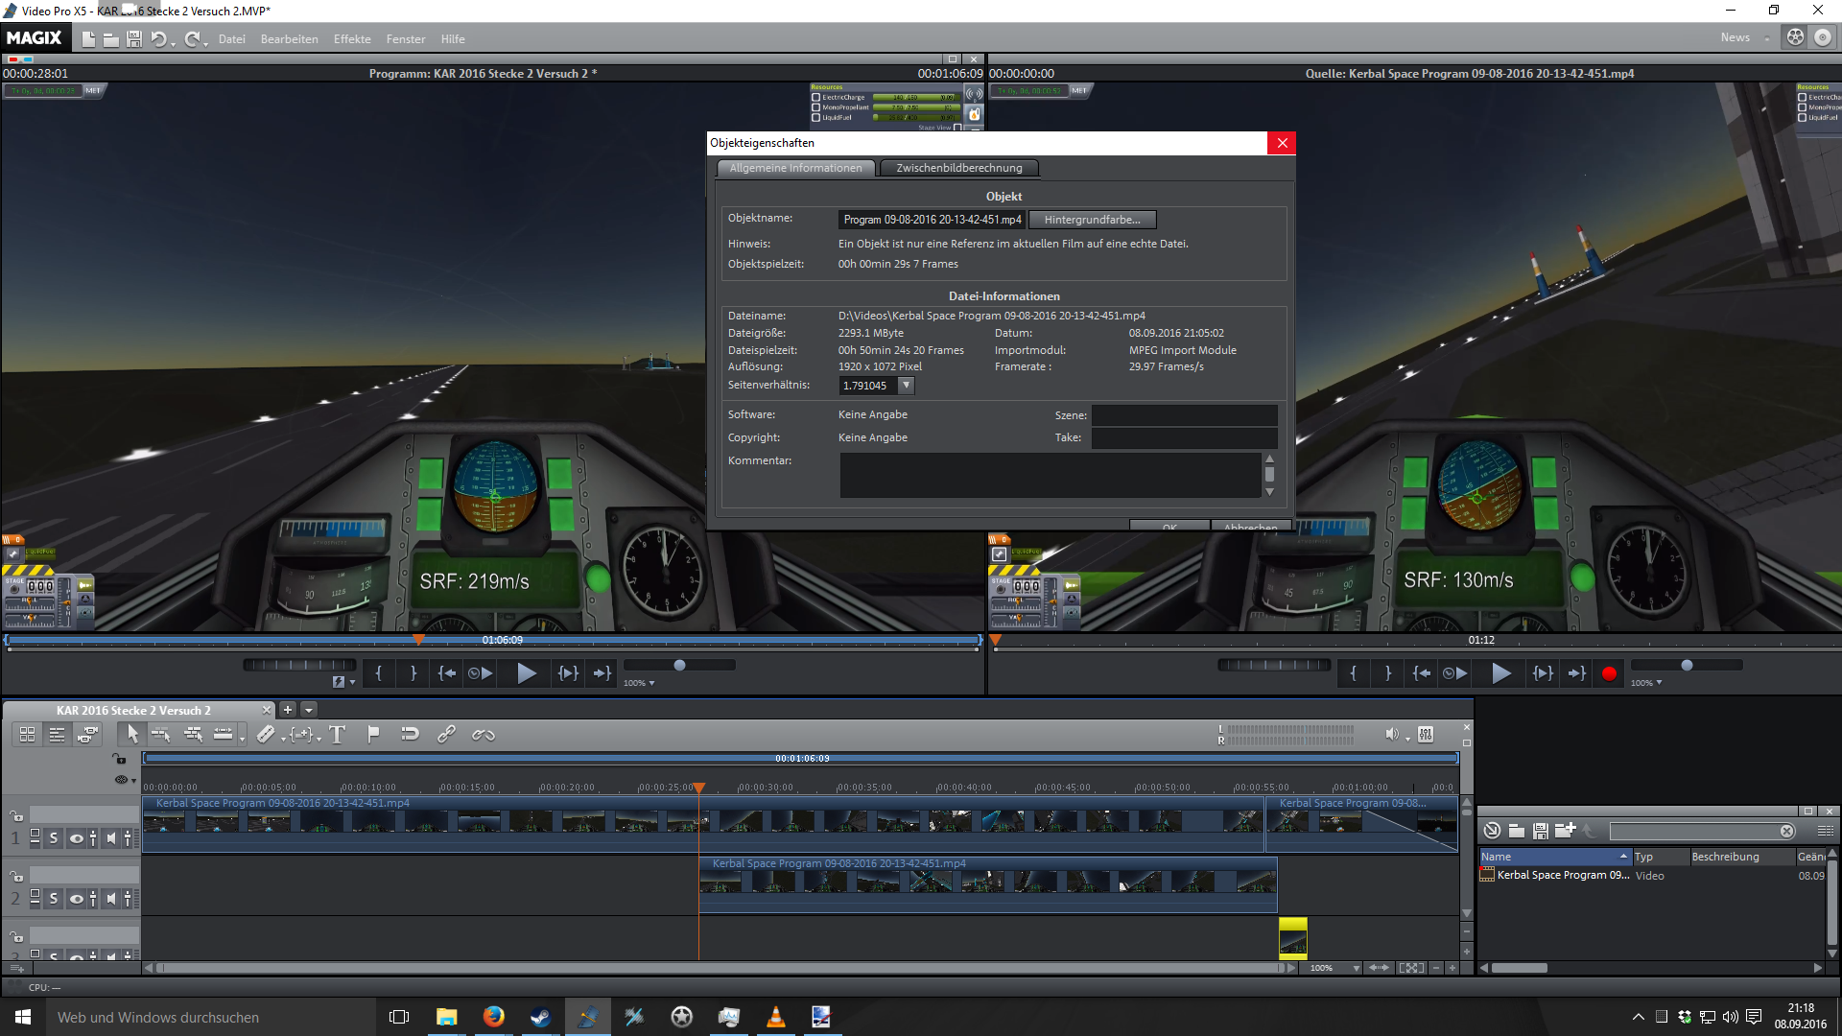Open Windows Task View
The image size is (1842, 1036).
point(399,1017)
